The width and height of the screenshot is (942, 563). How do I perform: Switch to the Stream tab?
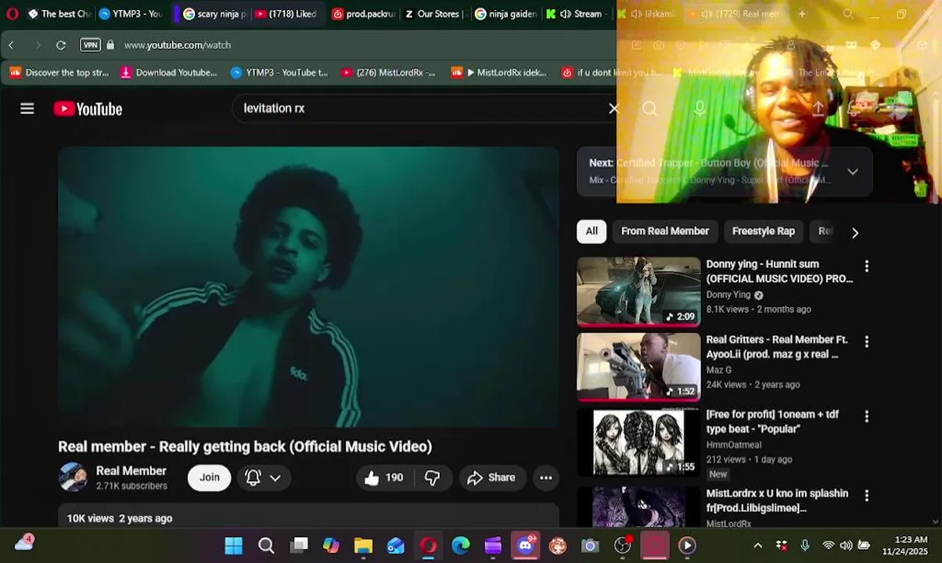575,14
